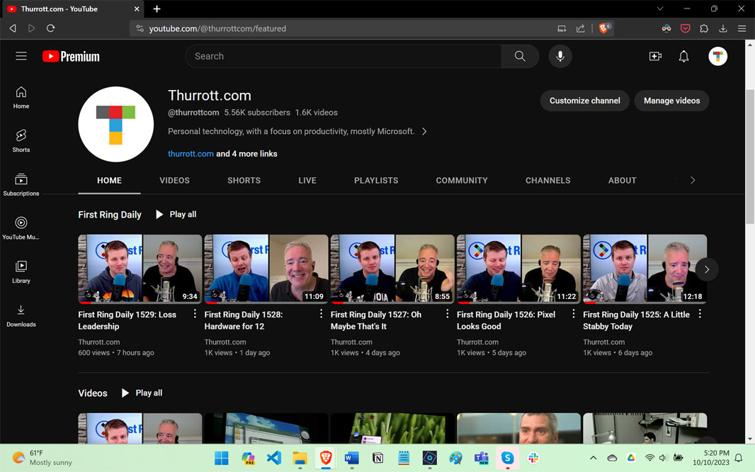
Task: Go to Shorts in the sidebar
Action: pos(21,140)
